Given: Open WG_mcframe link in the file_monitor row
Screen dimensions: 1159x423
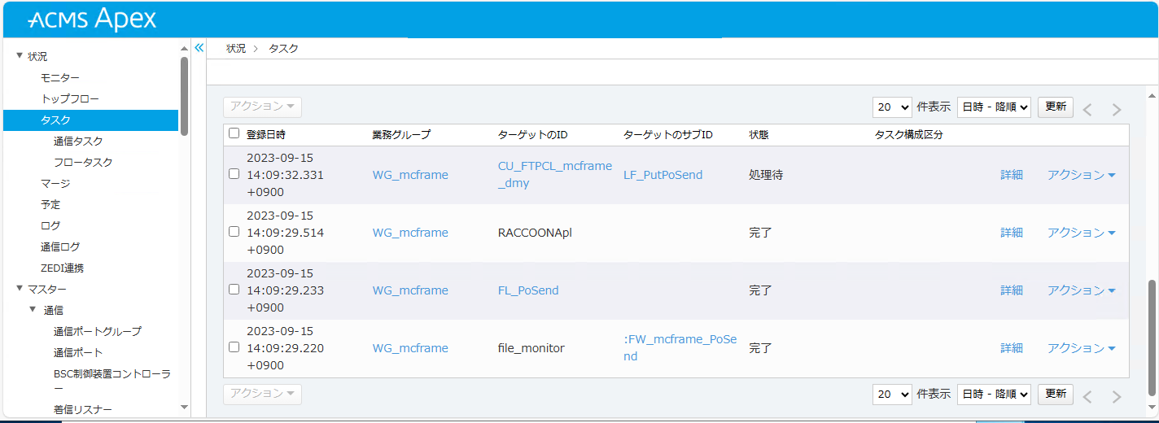Looking at the screenshot, I should 410,348.
